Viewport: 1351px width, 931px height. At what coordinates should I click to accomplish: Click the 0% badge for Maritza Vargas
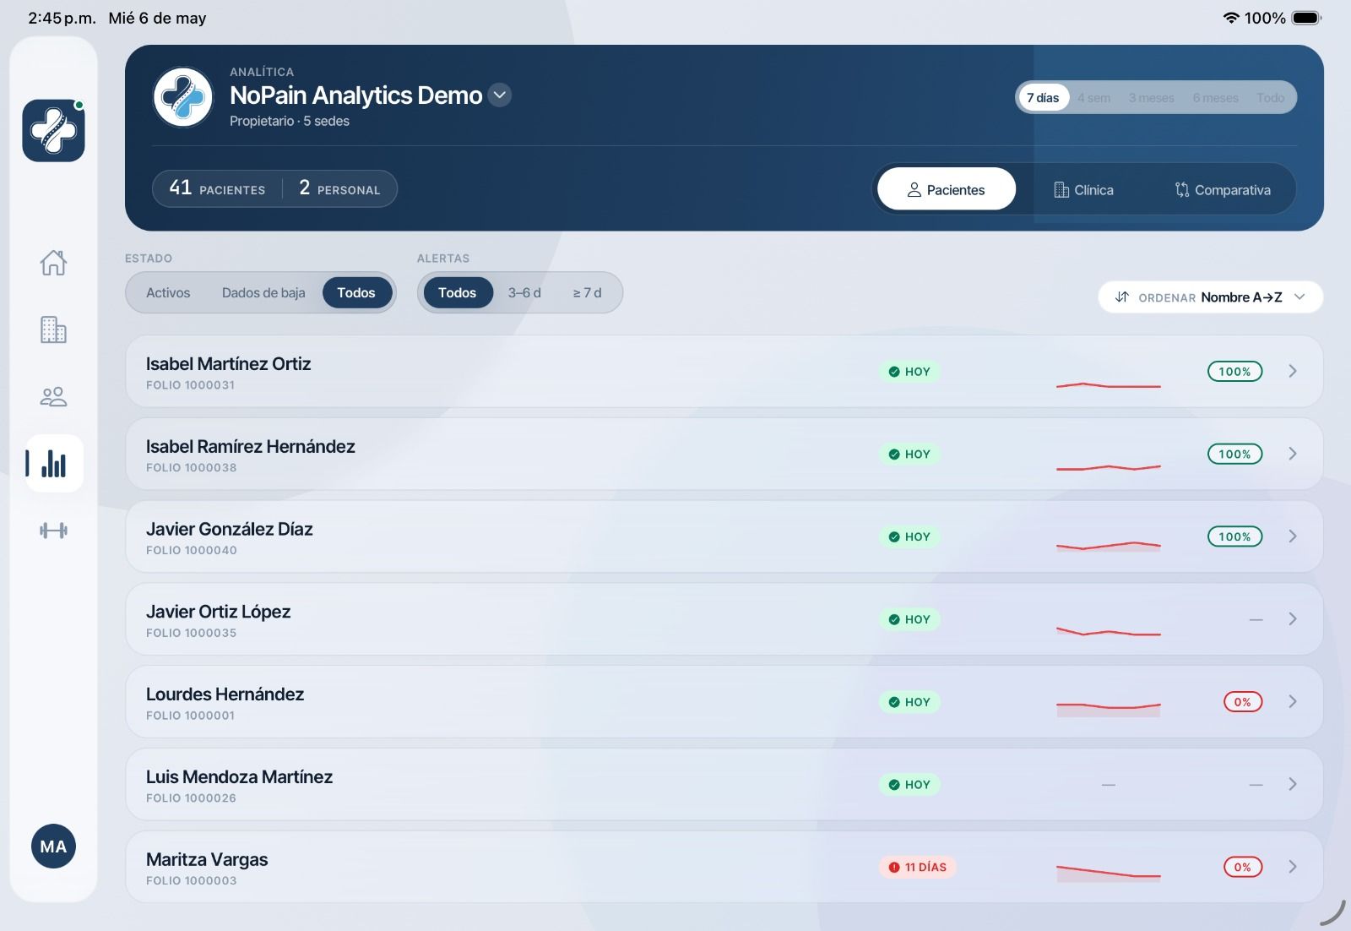coord(1243,867)
